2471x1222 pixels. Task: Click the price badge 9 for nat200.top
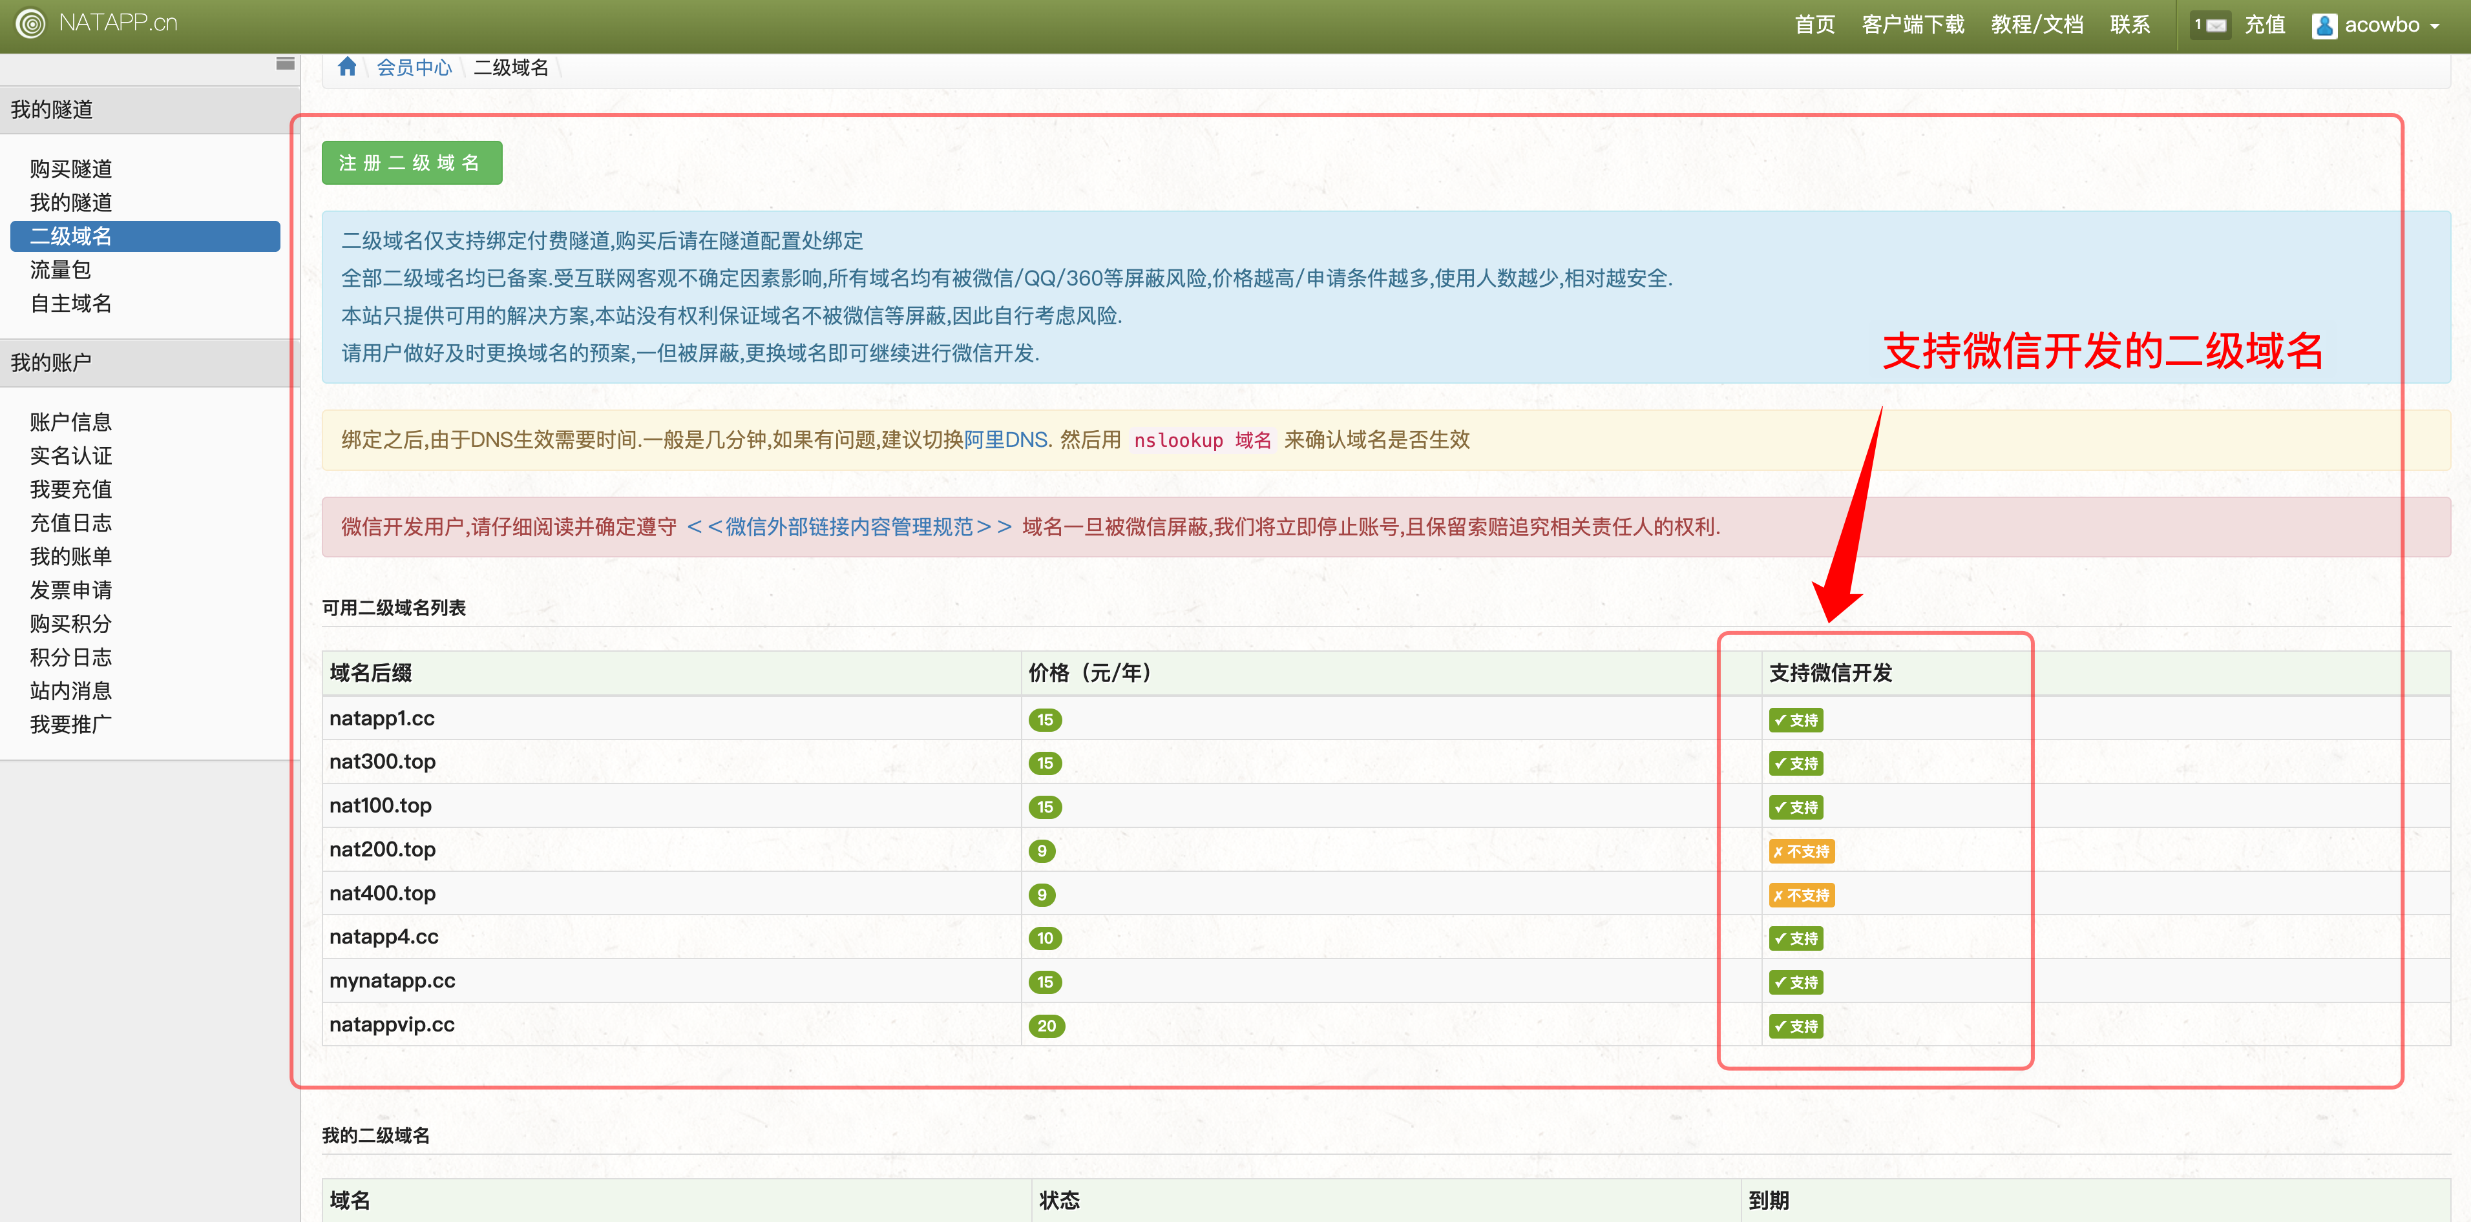(1042, 851)
